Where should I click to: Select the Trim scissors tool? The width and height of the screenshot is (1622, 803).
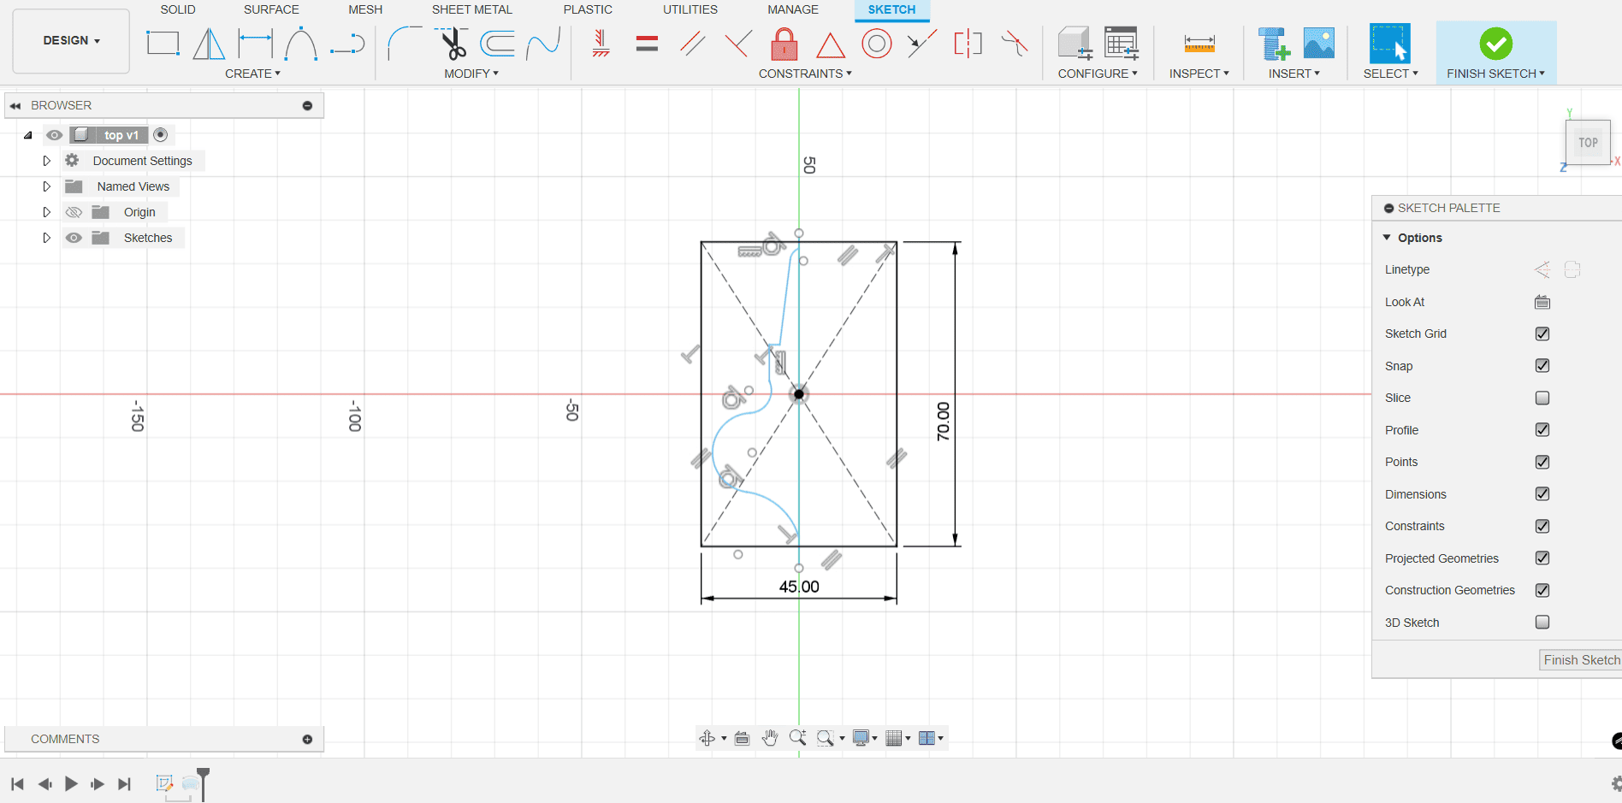coord(452,43)
